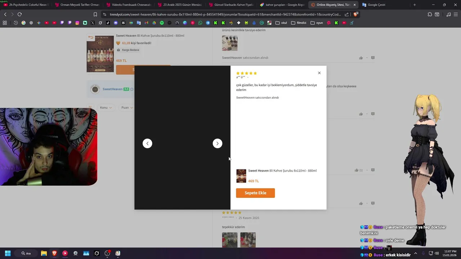Open File Explorer from the taskbar
The width and height of the screenshot is (461, 259).
pos(44,253)
